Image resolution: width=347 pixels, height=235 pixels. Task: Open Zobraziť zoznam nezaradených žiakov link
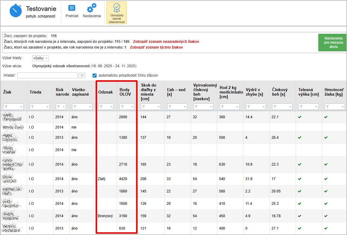[x=166, y=42]
